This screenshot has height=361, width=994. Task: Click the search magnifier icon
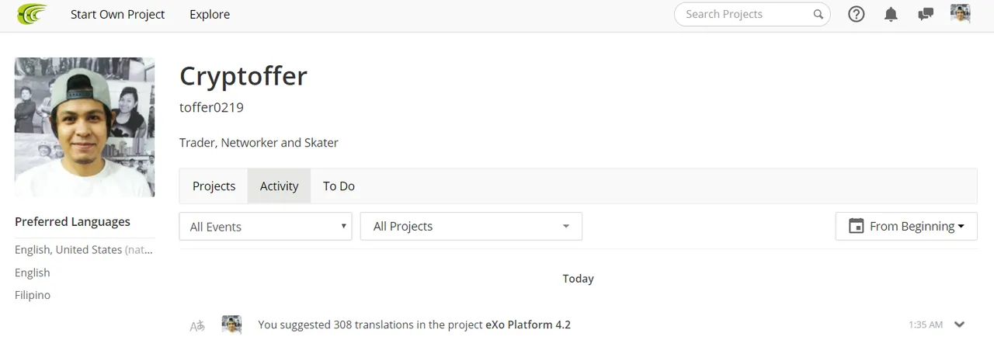pos(818,14)
